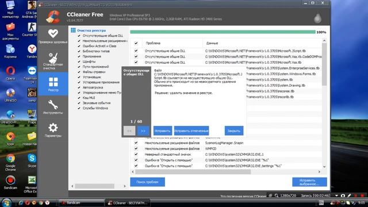Open Skype desktop shortcut
The width and height of the screenshot is (368, 207).
(32, 160)
